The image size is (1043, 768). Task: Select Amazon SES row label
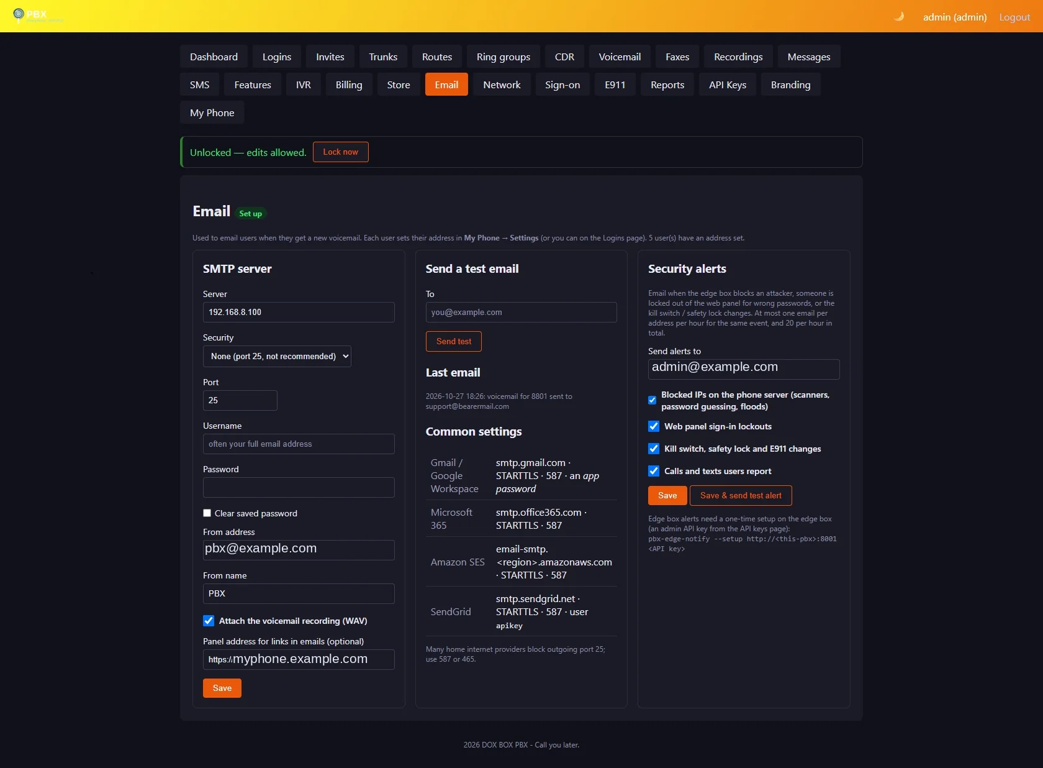(x=458, y=562)
